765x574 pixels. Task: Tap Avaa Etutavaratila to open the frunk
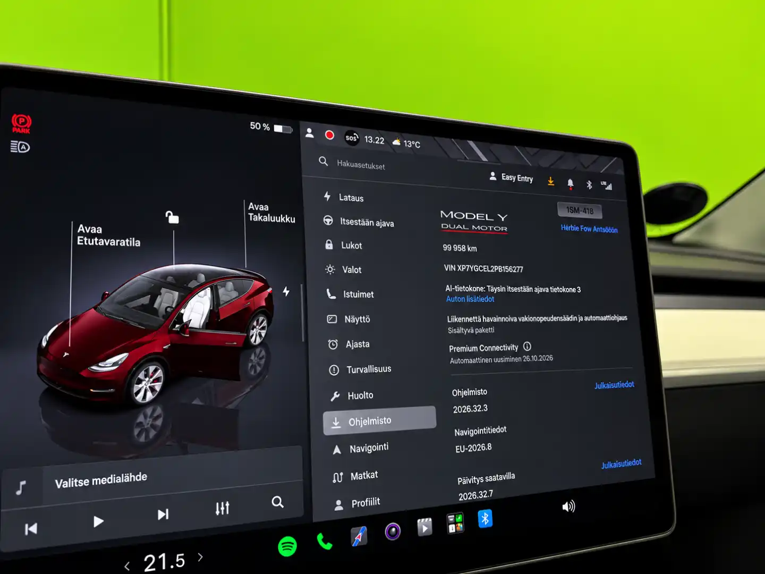pos(109,235)
